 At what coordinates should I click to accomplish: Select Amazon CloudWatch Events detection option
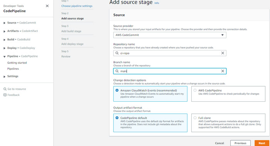[150, 94]
